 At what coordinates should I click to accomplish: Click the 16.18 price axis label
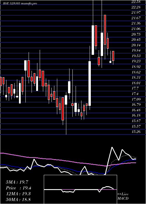coord(136,115)
